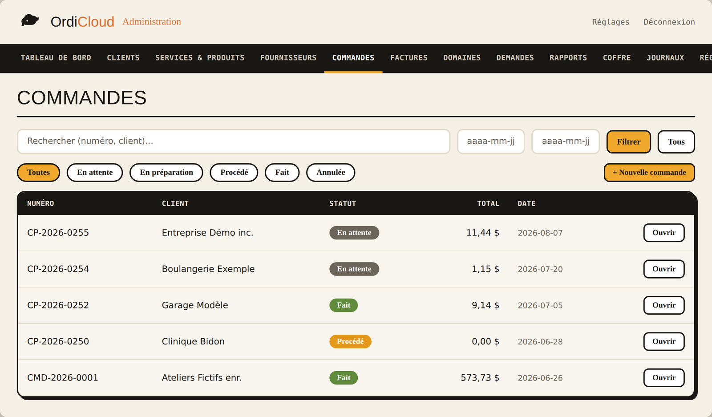Open order CP-2026-0252 with Ouvrir
Viewport: 712px width, 417px height.
[664, 305]
